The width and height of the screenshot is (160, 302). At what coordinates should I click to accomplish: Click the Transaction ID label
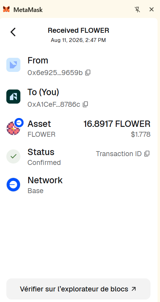coord(119,154)
